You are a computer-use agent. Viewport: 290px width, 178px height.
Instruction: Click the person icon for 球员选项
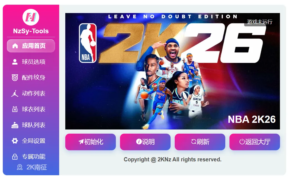point(15,62)
